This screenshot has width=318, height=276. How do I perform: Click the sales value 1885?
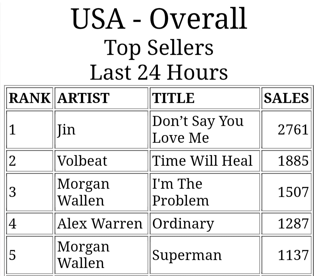tap(293, 161)
